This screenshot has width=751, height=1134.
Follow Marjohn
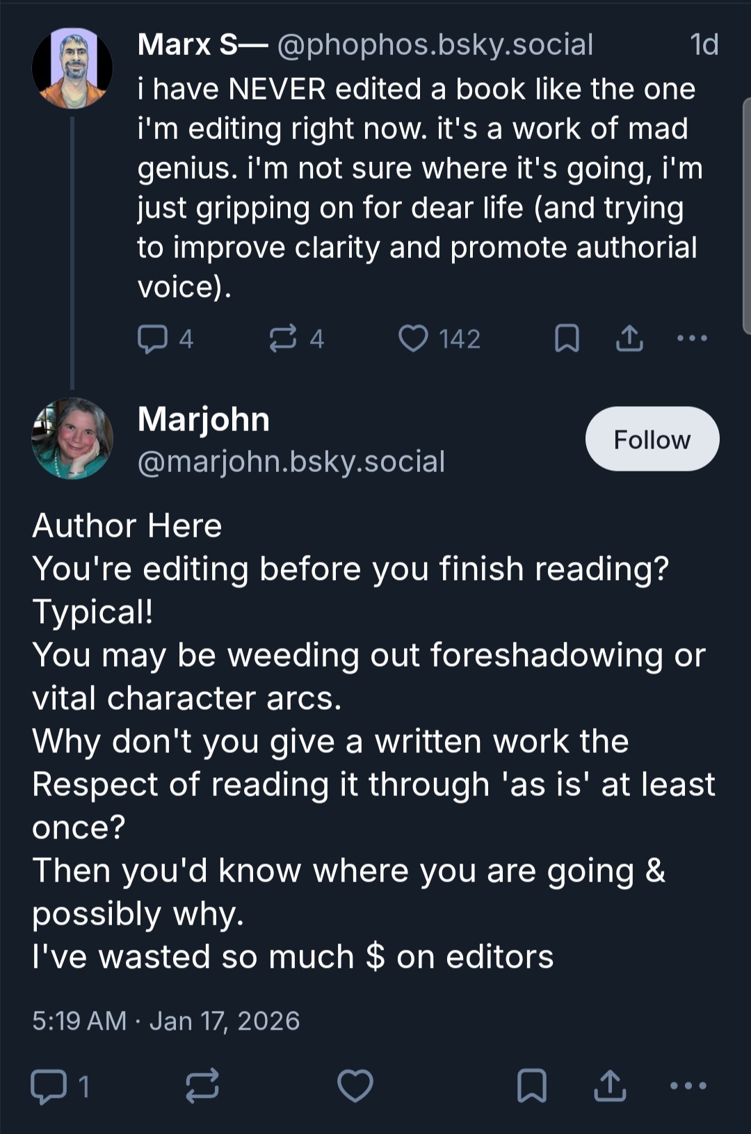(x=652, y=439)
